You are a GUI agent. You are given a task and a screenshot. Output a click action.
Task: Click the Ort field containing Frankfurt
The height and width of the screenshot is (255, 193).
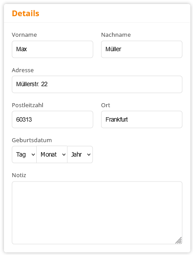click(142, 119)
